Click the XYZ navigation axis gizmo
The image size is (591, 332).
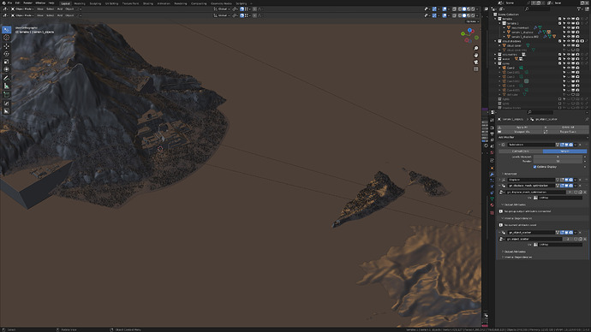coord(469,35)
